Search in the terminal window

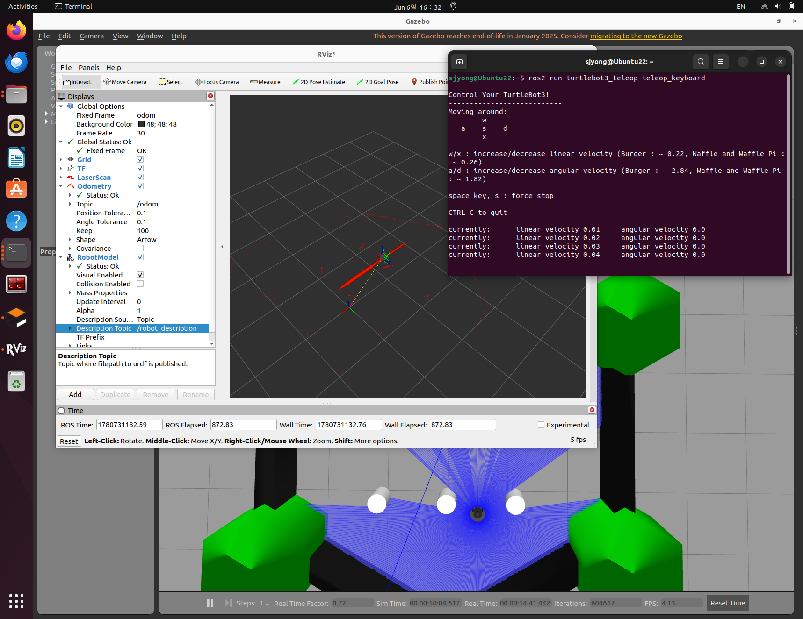tap(701, 62)
